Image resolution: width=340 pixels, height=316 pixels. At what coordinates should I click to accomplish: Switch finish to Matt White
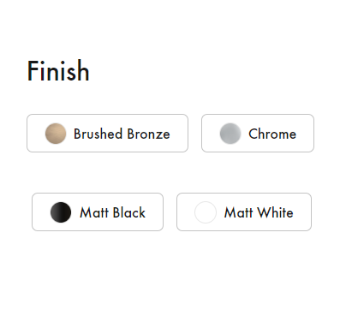click(244, 212)
